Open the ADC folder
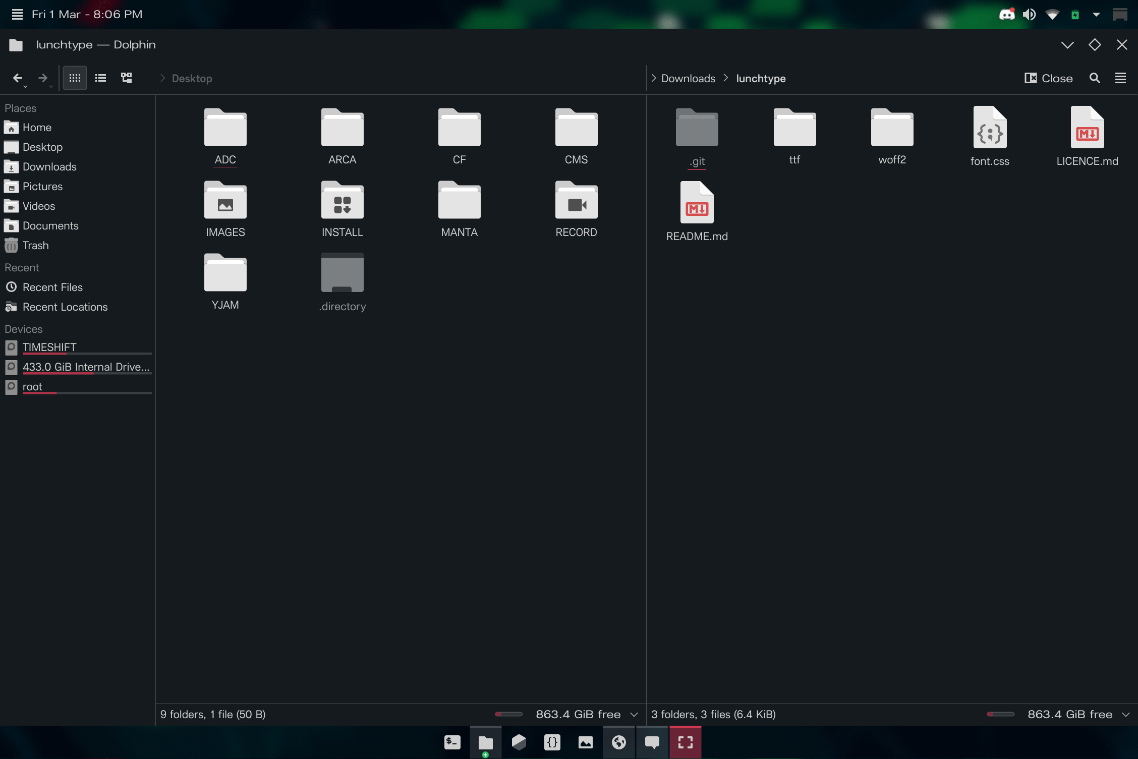Viewport: 1138px width, 759px height. 225,137
